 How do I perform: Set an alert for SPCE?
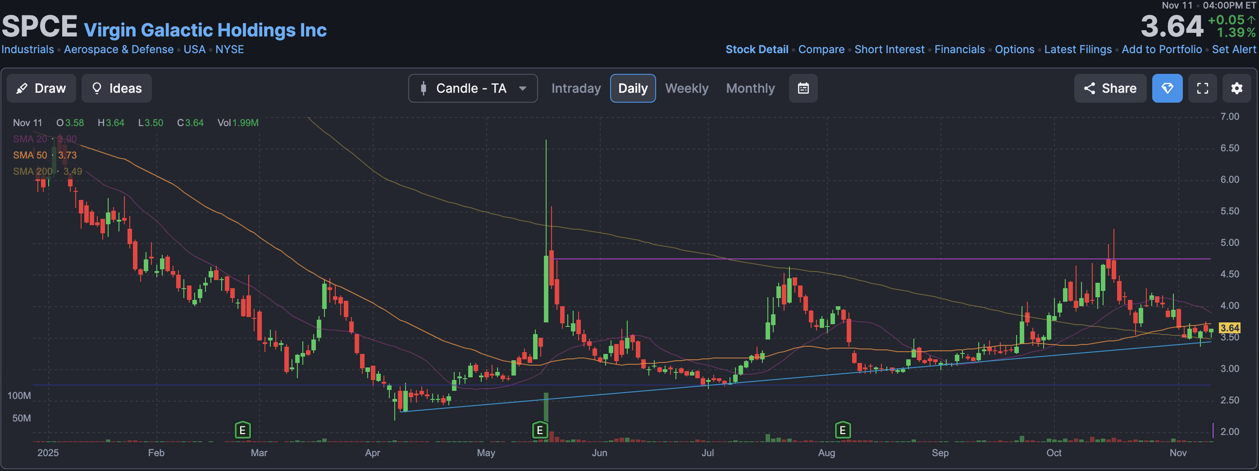[x=1234, y=50]
